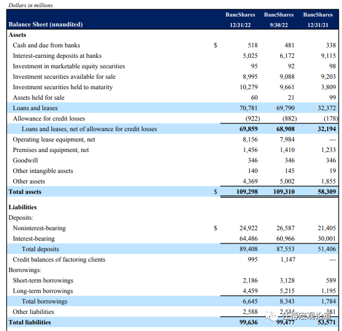The width and height of the screenshot is (342, 331).
Task: Click the 'Total borrowings' row label
Action: coord(45,301)
